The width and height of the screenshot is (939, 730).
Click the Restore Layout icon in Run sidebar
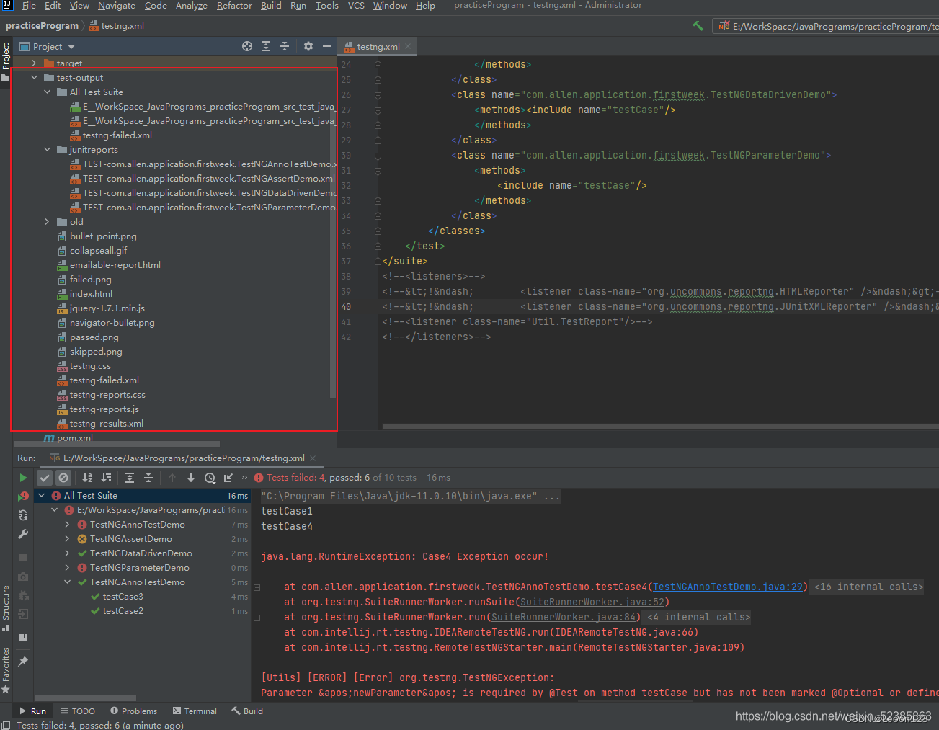tap(23, 638)
